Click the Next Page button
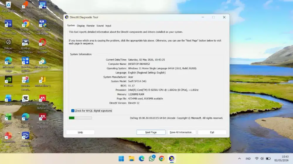The height and width of the screenshot is (164, 293). (151, 132)
